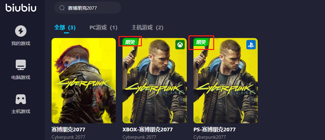Click the Xbox platform badge icon

(x=180, y=45)
